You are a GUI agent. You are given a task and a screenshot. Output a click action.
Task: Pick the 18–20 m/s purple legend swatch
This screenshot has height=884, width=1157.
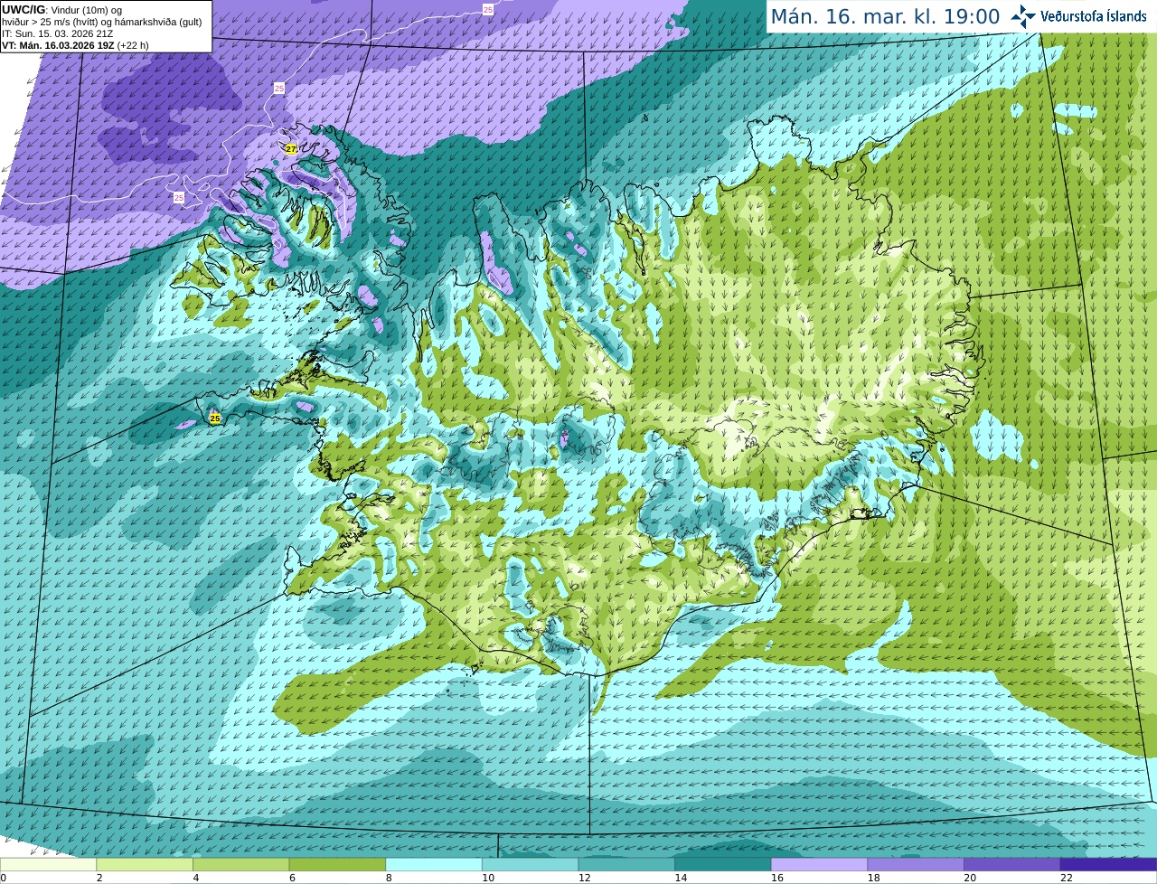[916, 864]
